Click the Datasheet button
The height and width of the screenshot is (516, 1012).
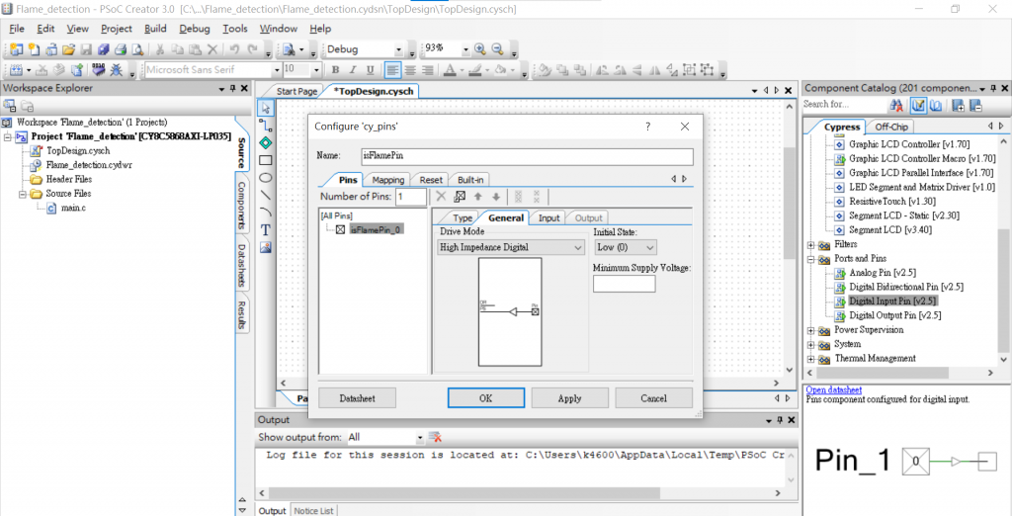pyautogui.click(x=358, y=398)
